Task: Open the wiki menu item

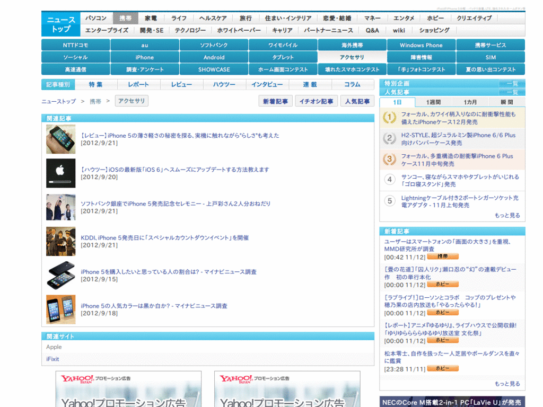Action: pyautogui.click(x=399, y=30)
